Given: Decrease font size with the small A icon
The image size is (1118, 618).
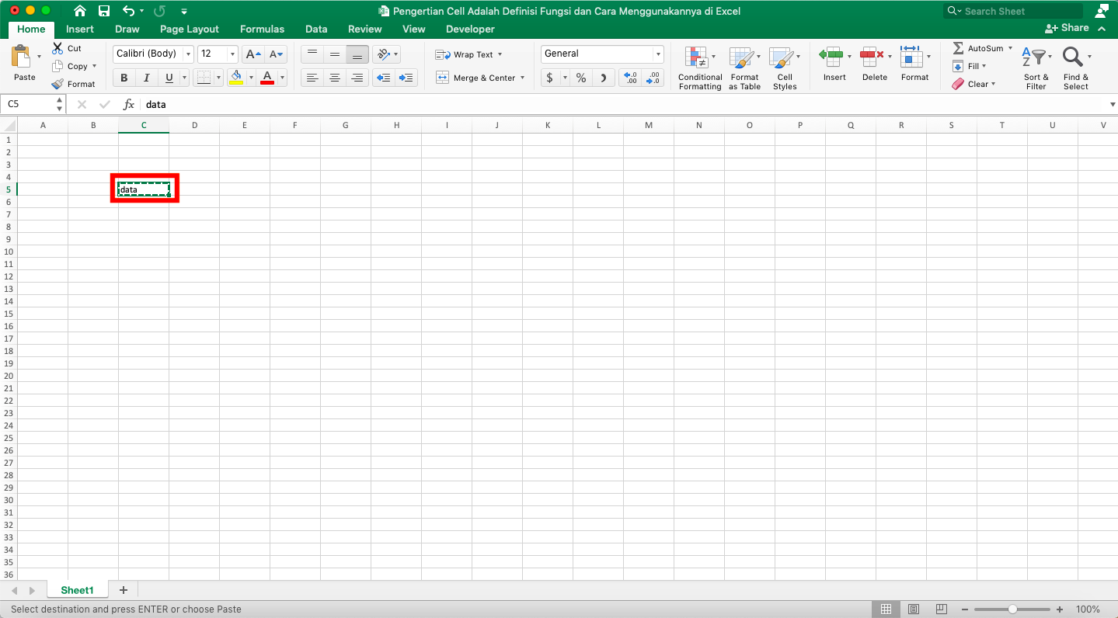Looking at the screenshot, I should click(x=276, y=54).
